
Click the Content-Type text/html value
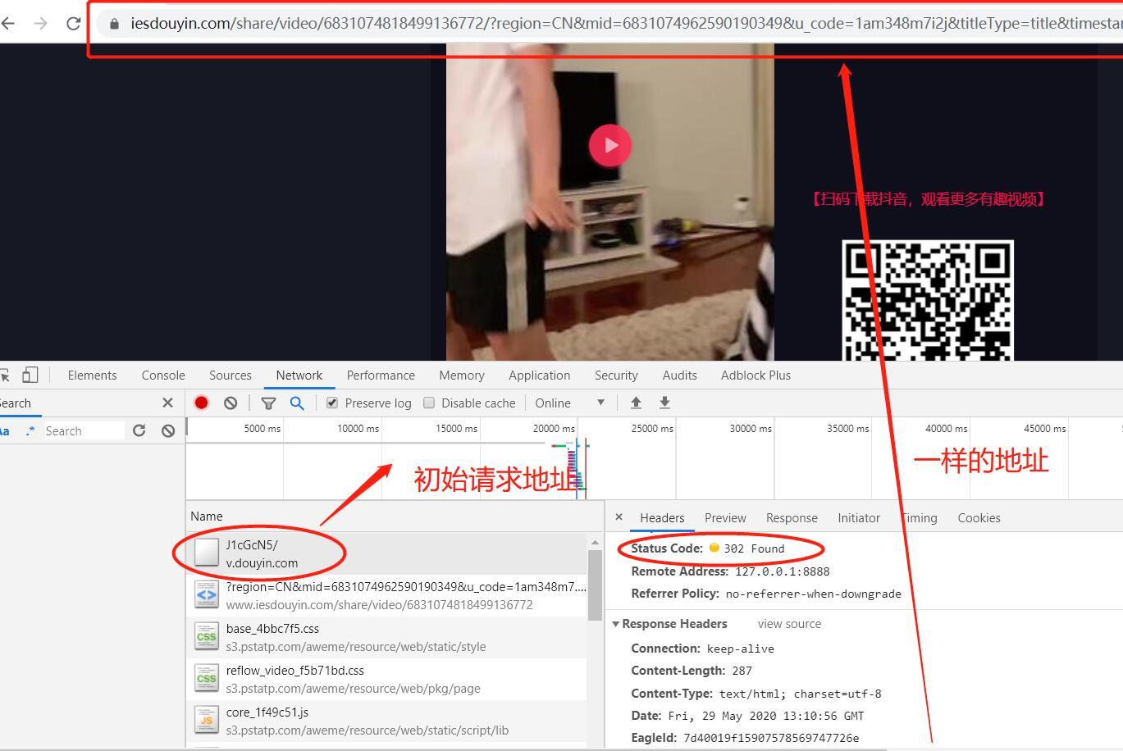tap(800, 694)
